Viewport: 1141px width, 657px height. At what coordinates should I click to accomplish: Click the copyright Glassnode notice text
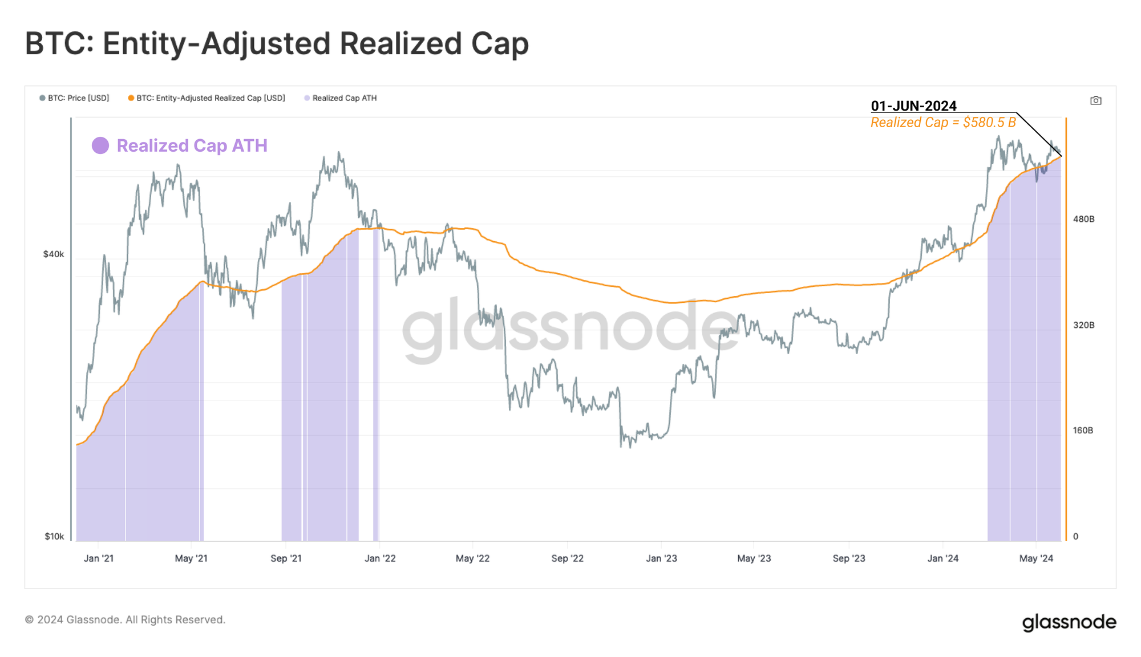(x=126, y=620)
